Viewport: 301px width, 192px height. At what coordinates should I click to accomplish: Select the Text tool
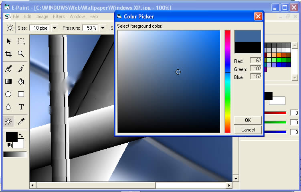coord(21,107)
